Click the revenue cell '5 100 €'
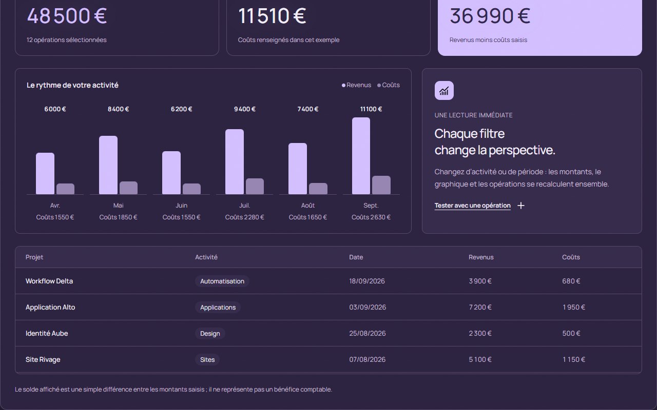Screen dimensions: 657x410 point(480,359)
